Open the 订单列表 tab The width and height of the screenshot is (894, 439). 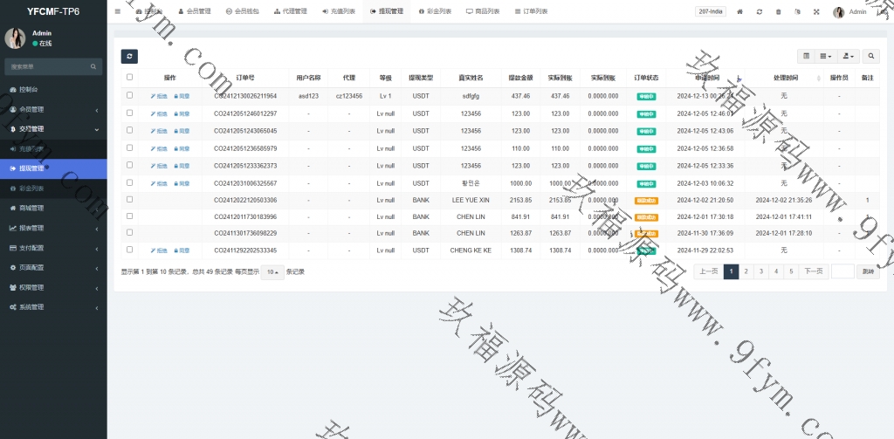click(x=530, y=12)
